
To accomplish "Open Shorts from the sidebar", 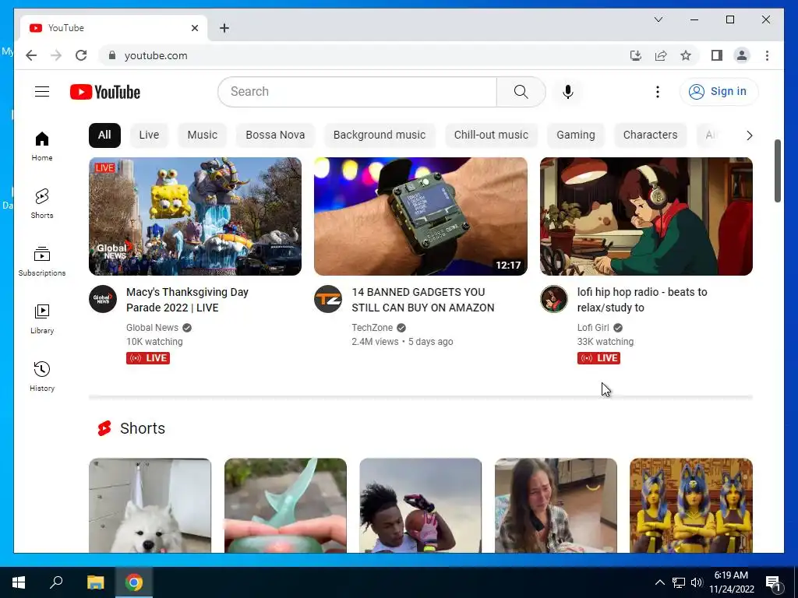I will pos(42,203).
